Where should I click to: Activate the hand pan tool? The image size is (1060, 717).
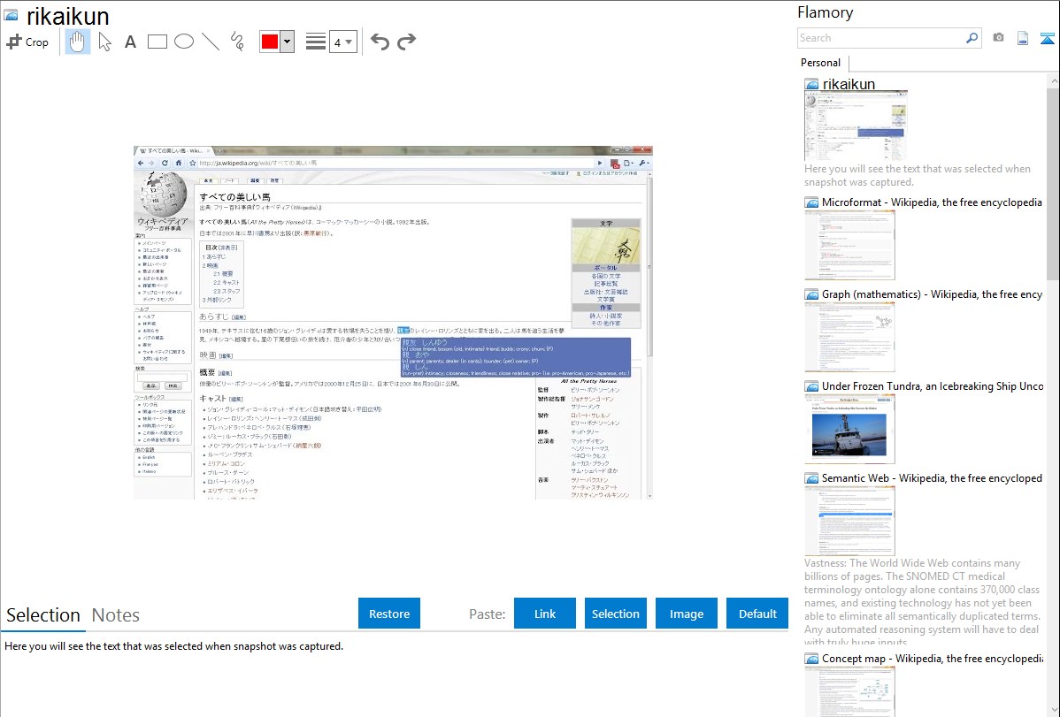(x=77, y=42)
